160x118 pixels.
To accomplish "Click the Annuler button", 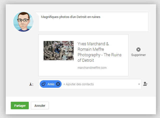I will [x=40, y=105].
